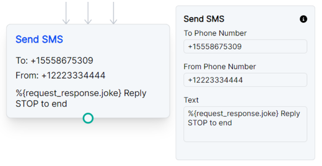The width and height of the screenshot is (322, 166).
Task: Click the teal output connector circle
Action: [x=88, y=118]
